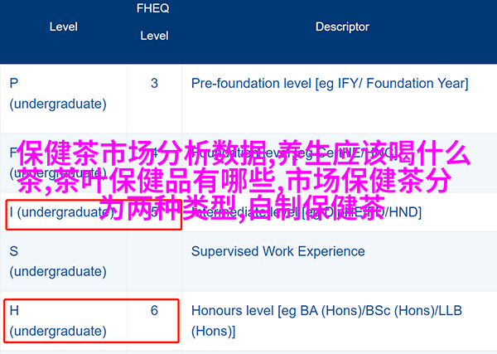Image resolution: width=497 pixels, height=354 pixels.
Task: Click FHEQ level 3 cell
Action: pos(154,83)
